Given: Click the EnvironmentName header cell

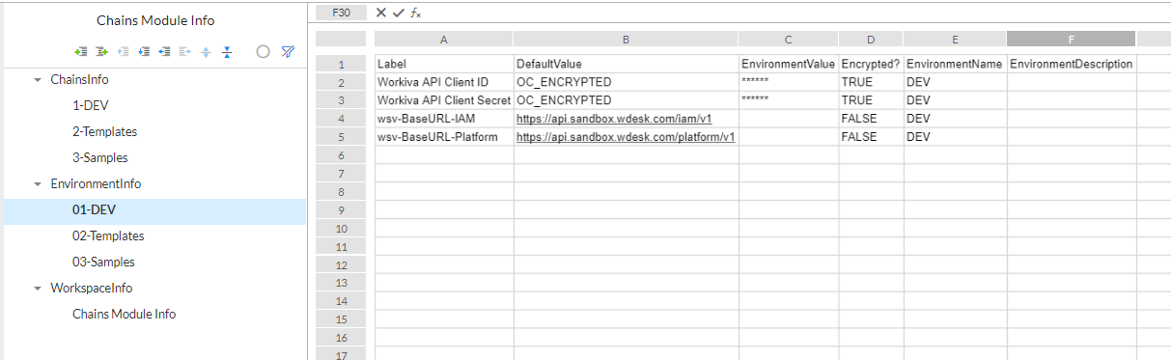Looking at the screenshot, I should 955,64.
